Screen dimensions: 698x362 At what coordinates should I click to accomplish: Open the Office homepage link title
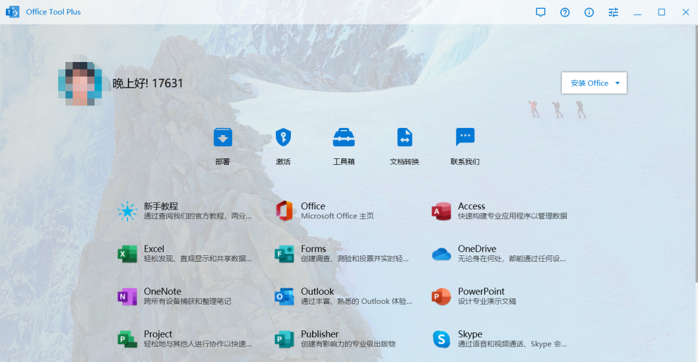pos(313,206)
